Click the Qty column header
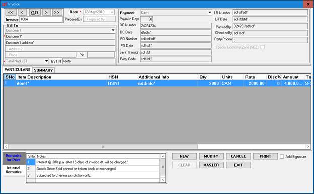This screenshot has width=314, height=194. click(209, 77)
